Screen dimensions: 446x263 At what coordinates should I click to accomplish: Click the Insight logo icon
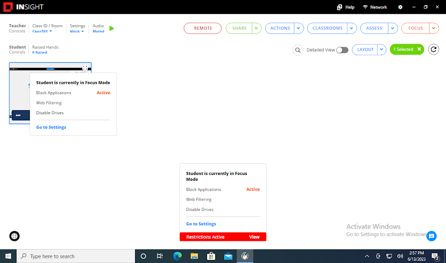pyautogui.click(x=8, y=7)
